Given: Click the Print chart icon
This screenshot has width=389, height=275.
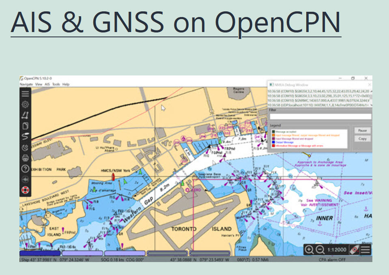Looking at the screenshot, I should click(25, 157).
